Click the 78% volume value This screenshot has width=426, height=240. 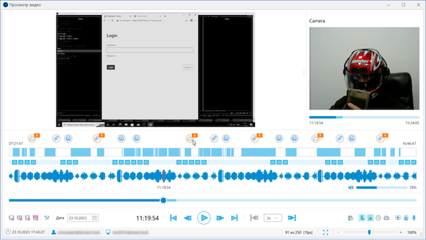(413, 188)
